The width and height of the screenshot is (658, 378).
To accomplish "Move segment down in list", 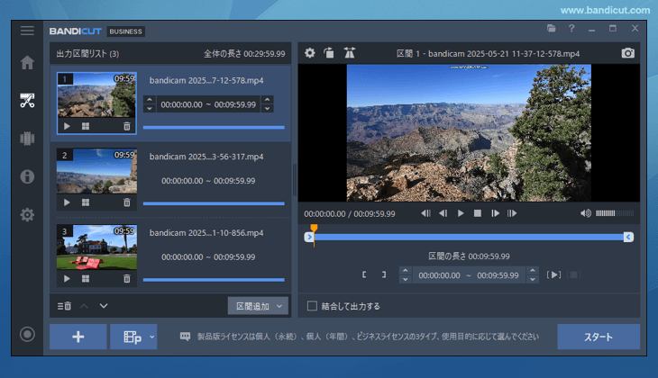I will tap(104, 306).
